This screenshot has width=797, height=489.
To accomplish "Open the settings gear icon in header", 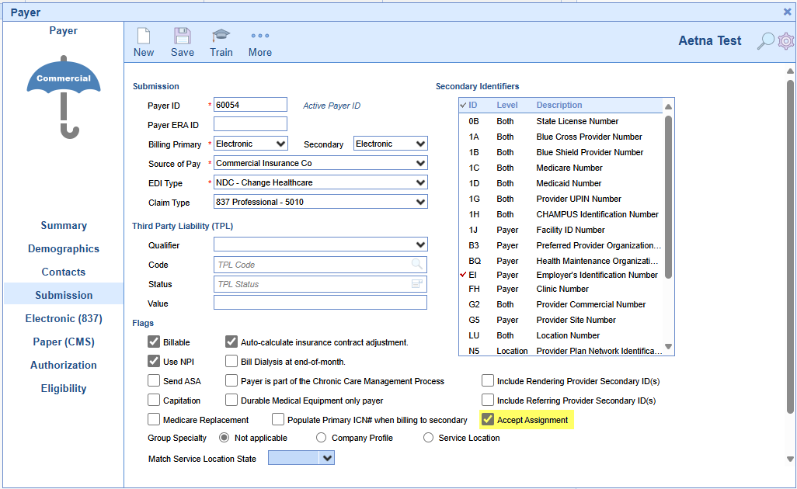I will click(x=786, y=41).
